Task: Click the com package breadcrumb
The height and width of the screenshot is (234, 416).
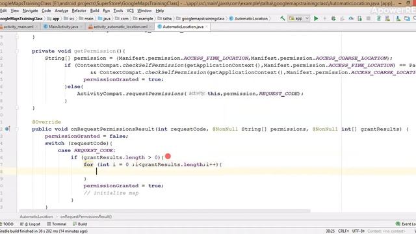Action: [122, 19]
